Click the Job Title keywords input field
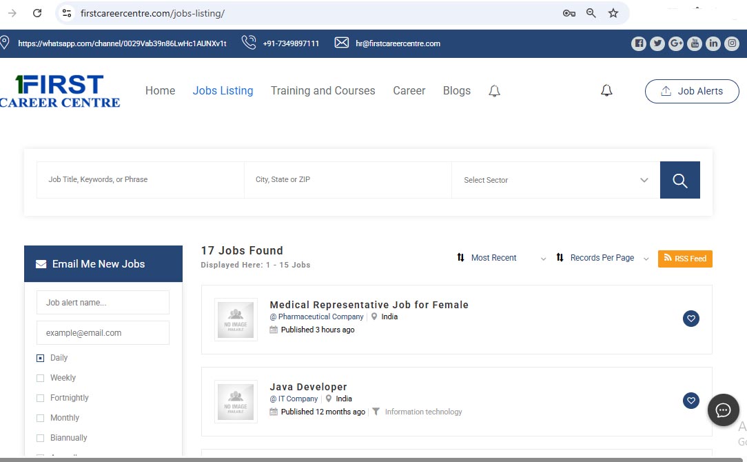Screen dimensions: 747x462 141,180
